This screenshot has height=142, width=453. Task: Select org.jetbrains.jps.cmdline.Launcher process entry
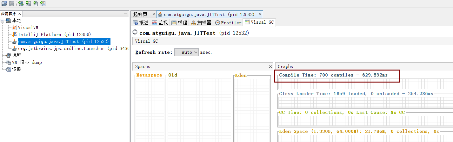(70, 48)
